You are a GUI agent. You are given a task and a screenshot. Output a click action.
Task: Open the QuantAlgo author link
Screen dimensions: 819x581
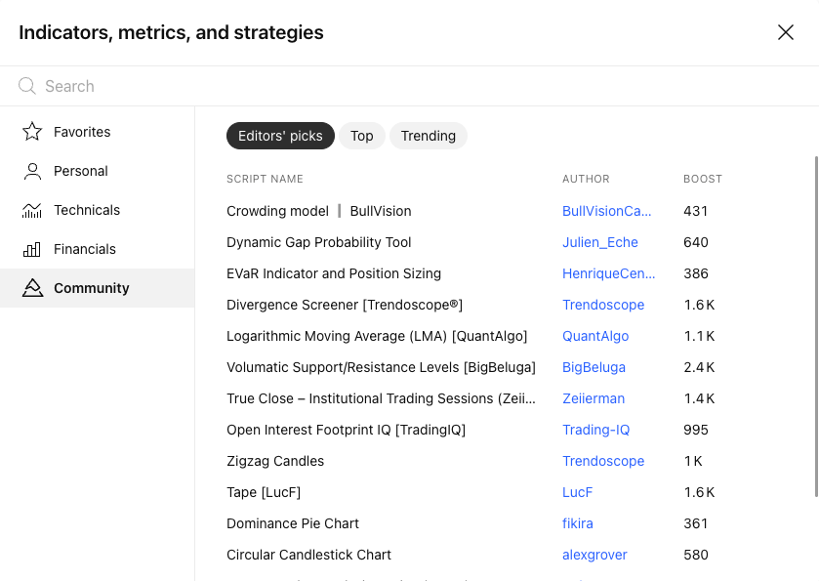click(x=595, y=336)
